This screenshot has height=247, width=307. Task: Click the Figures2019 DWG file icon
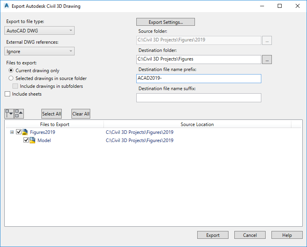pos(25,132)
